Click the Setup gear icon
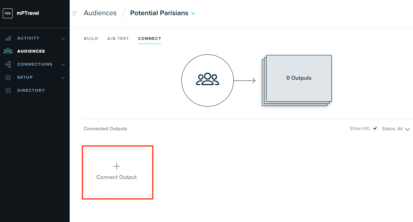Image resolution: width=413 pixels, height=222 pixels. click(x=8, y=77)
